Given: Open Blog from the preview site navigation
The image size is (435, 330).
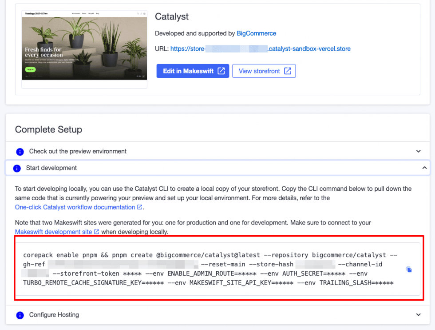Looking at the screenshot, I should [x=97, y=14].
